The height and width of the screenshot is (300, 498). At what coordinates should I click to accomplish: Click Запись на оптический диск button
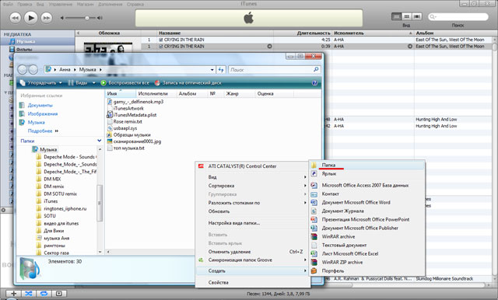point(188,82)
